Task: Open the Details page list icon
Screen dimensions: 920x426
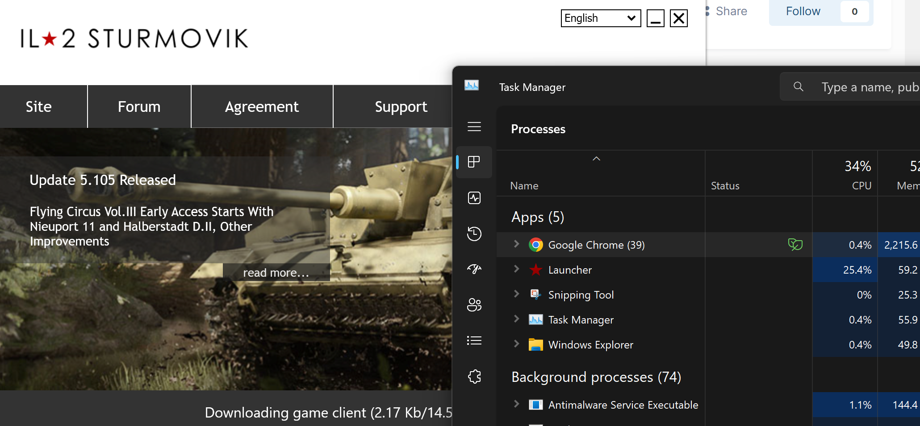Action: (474, 341)
